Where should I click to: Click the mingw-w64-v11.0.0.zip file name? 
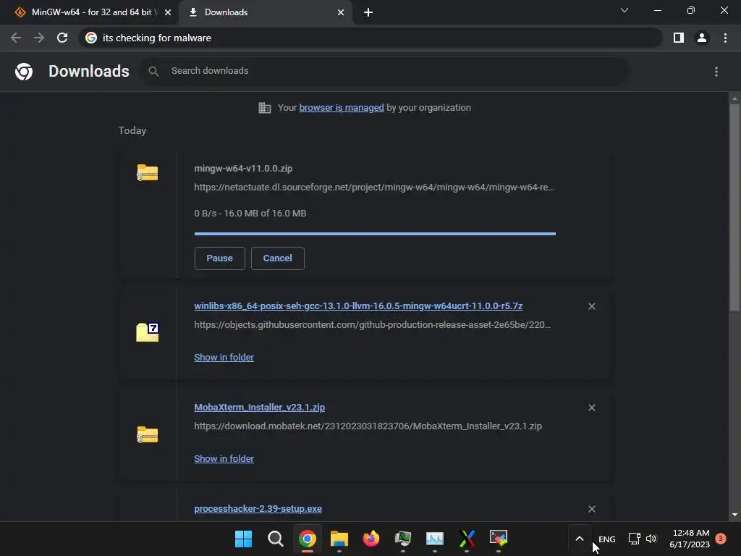click(243, 168)
